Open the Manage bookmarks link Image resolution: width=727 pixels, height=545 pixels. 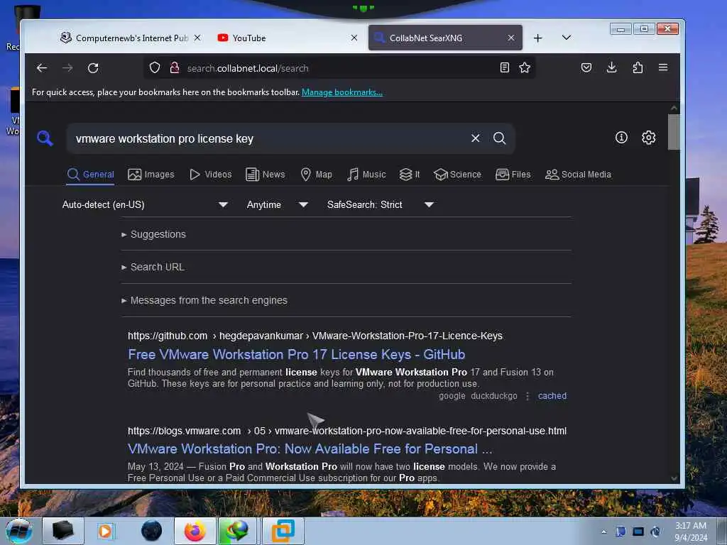341,92
